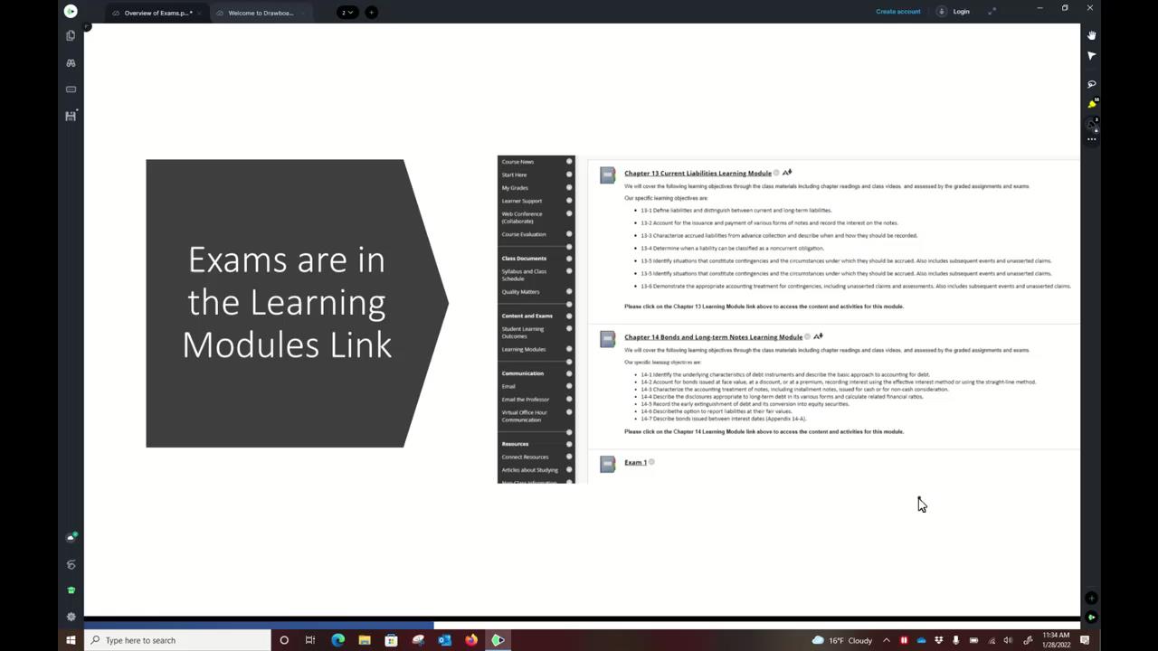Switch to the Welcome to Drawboard tab
Viewport: 1158px width, 651px height.
pos(261,12)
